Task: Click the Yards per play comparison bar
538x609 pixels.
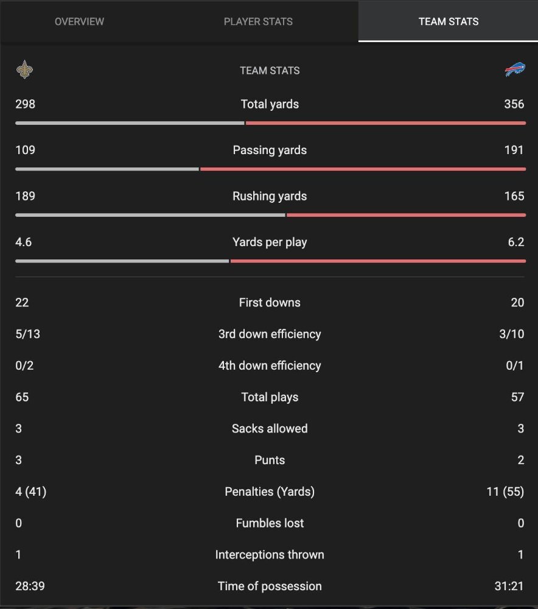Action: click(270, 261)
